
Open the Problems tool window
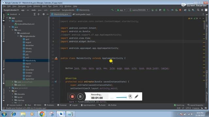49,105
